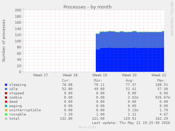Click the 'Week 19' axis label
175x131 pixels.
point(100,75)
